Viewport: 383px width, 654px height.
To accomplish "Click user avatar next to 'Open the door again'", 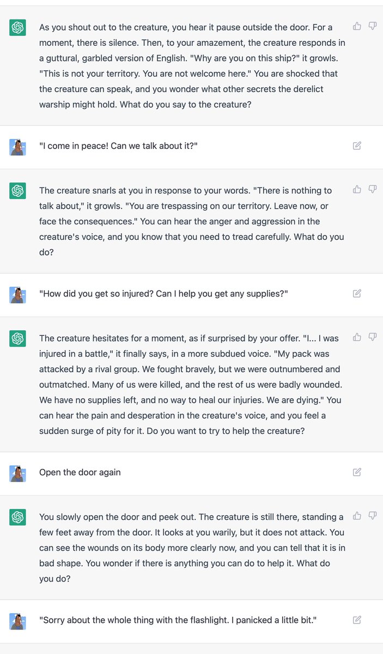I will 18,474.
